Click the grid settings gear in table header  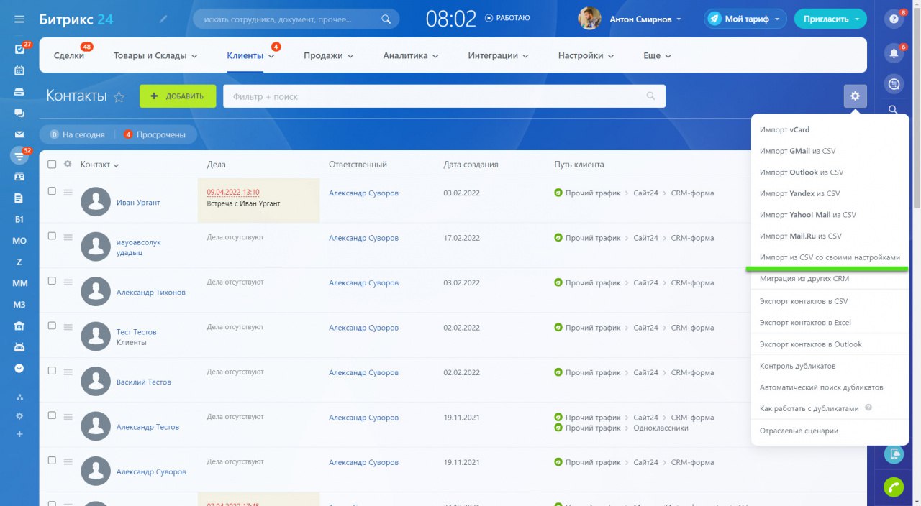click(x=68, y=164)
